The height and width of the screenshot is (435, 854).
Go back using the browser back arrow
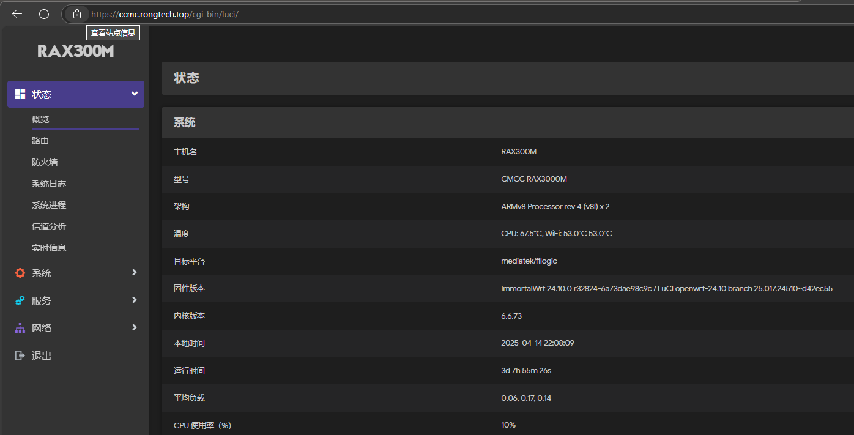(17, 13)
